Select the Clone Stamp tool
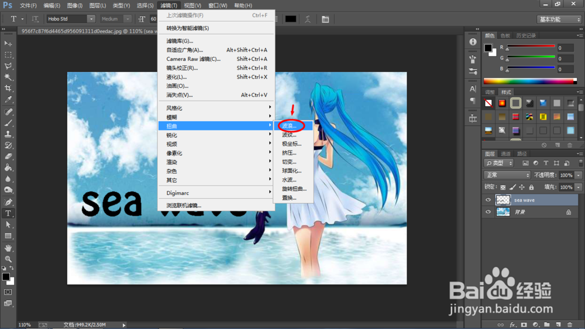 [x=8, y=134]
